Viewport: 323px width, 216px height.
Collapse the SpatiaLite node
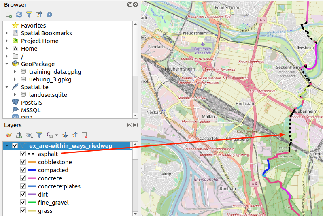[7, 87]
